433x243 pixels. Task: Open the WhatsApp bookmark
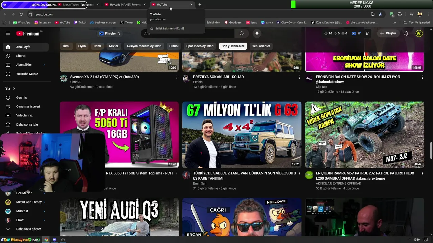pos(22,23)
